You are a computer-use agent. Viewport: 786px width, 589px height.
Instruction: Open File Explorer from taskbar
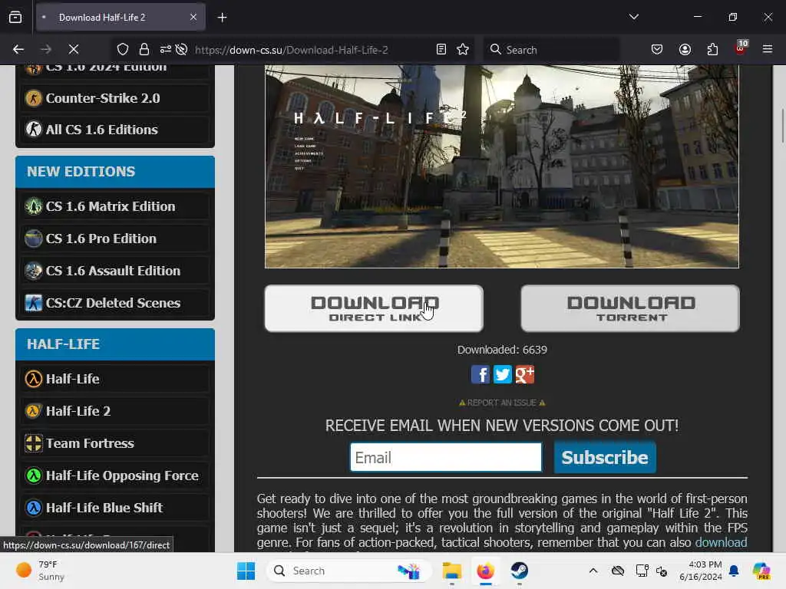pyautogui.click(x=451, y=571)
